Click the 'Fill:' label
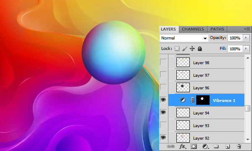Image resolution: width=252 pixels, height=151 pixels. 223,49
